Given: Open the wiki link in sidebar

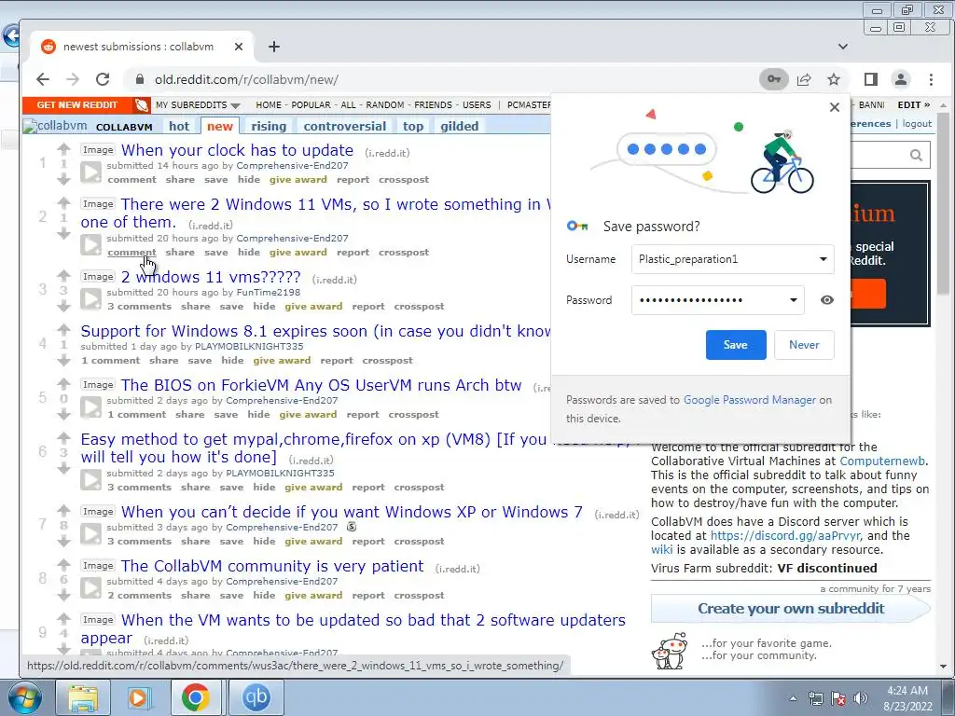Looking at the screenshot, I should coord(661,550).
